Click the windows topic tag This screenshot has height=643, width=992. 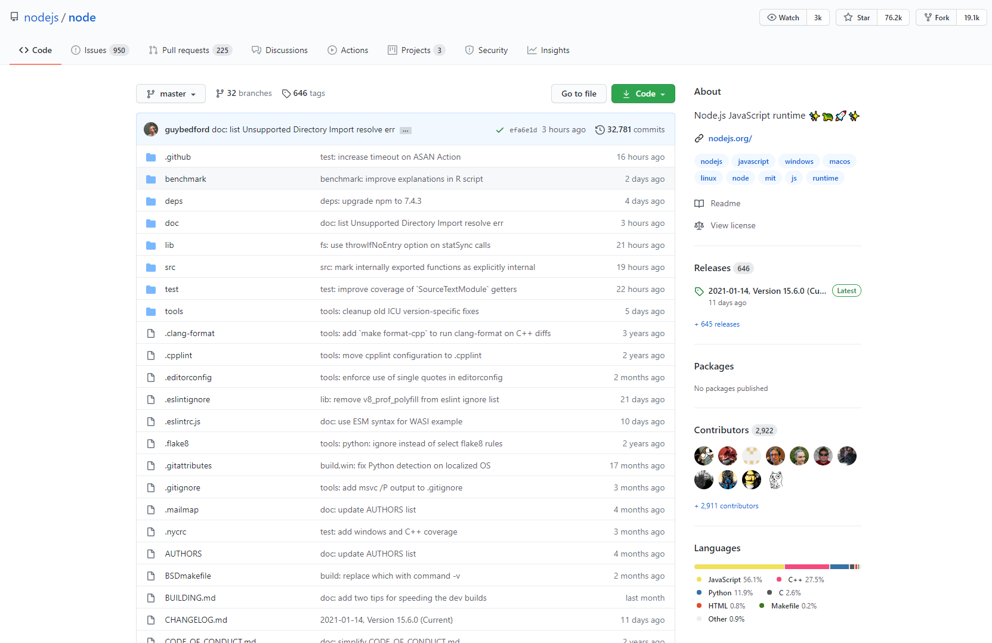coord(799,161)
